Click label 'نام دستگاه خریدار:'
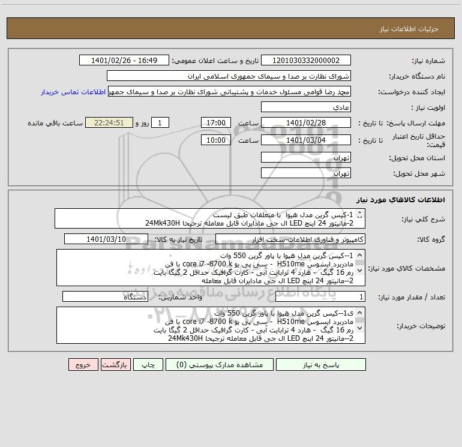 click(417, 76)
